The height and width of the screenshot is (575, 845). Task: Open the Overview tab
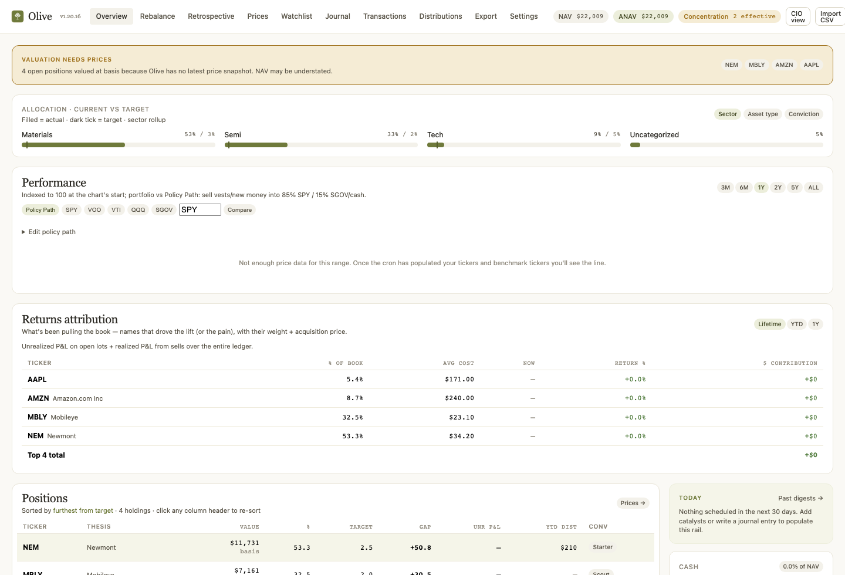111,16
